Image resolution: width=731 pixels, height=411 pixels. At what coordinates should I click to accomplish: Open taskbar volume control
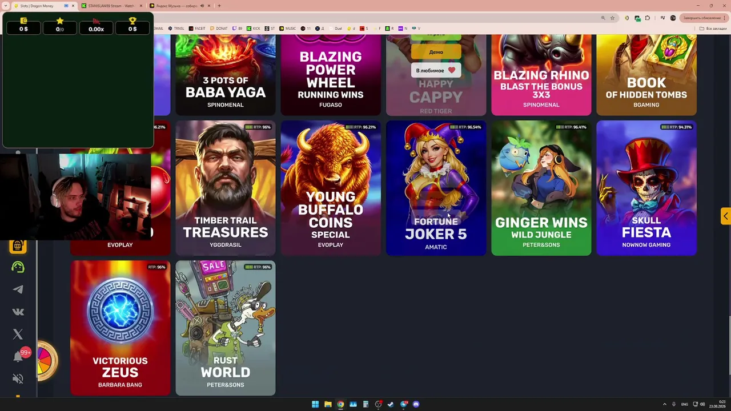(x=702, y=404)
